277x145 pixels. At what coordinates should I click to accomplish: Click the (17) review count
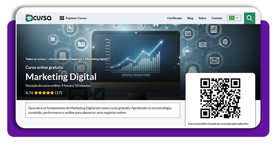pos(58,93)
